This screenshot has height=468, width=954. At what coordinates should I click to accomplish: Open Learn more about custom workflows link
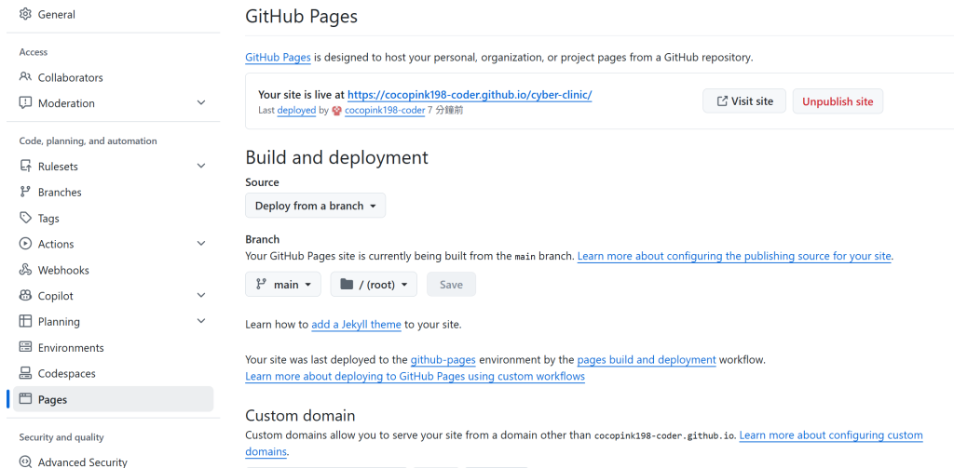415,376
